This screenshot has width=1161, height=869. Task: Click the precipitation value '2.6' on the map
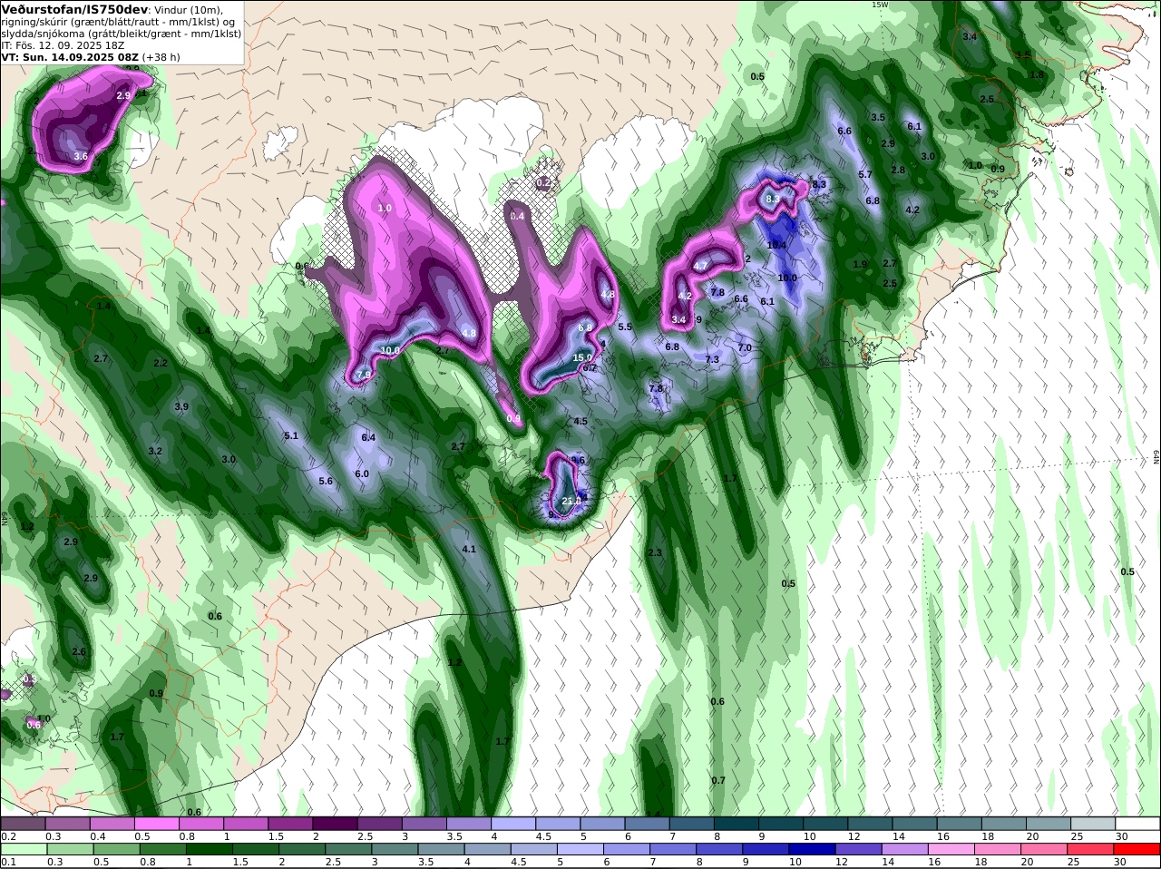pyautogui.click(x=79, y=651)
